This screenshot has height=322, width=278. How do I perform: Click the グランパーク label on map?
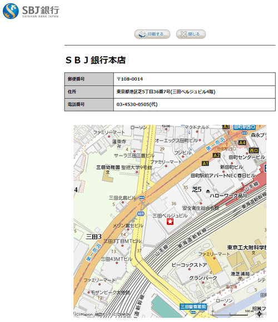[203, 278]
